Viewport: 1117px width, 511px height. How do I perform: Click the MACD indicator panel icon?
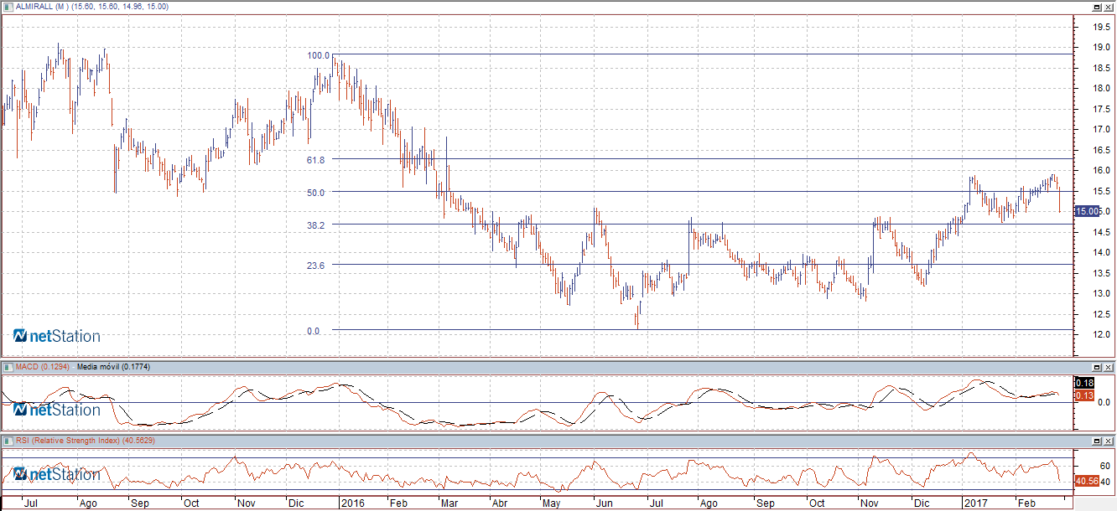[8, 367]
